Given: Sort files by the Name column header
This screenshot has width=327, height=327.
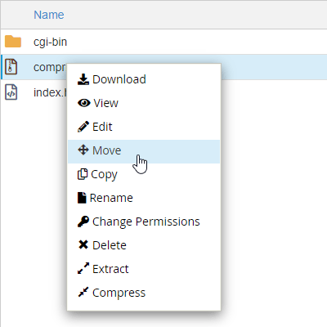Looking at the screenshot, I should click(49, 15).
